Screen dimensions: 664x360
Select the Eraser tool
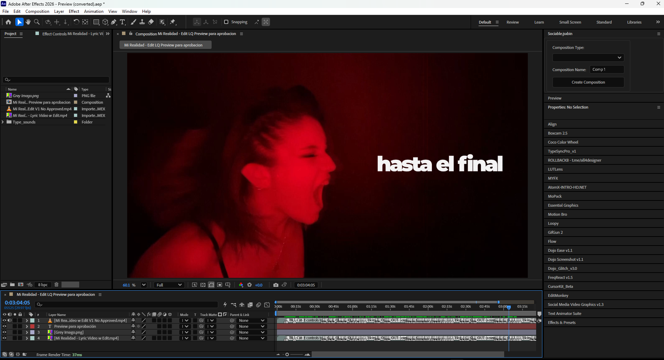coord(151,22)
